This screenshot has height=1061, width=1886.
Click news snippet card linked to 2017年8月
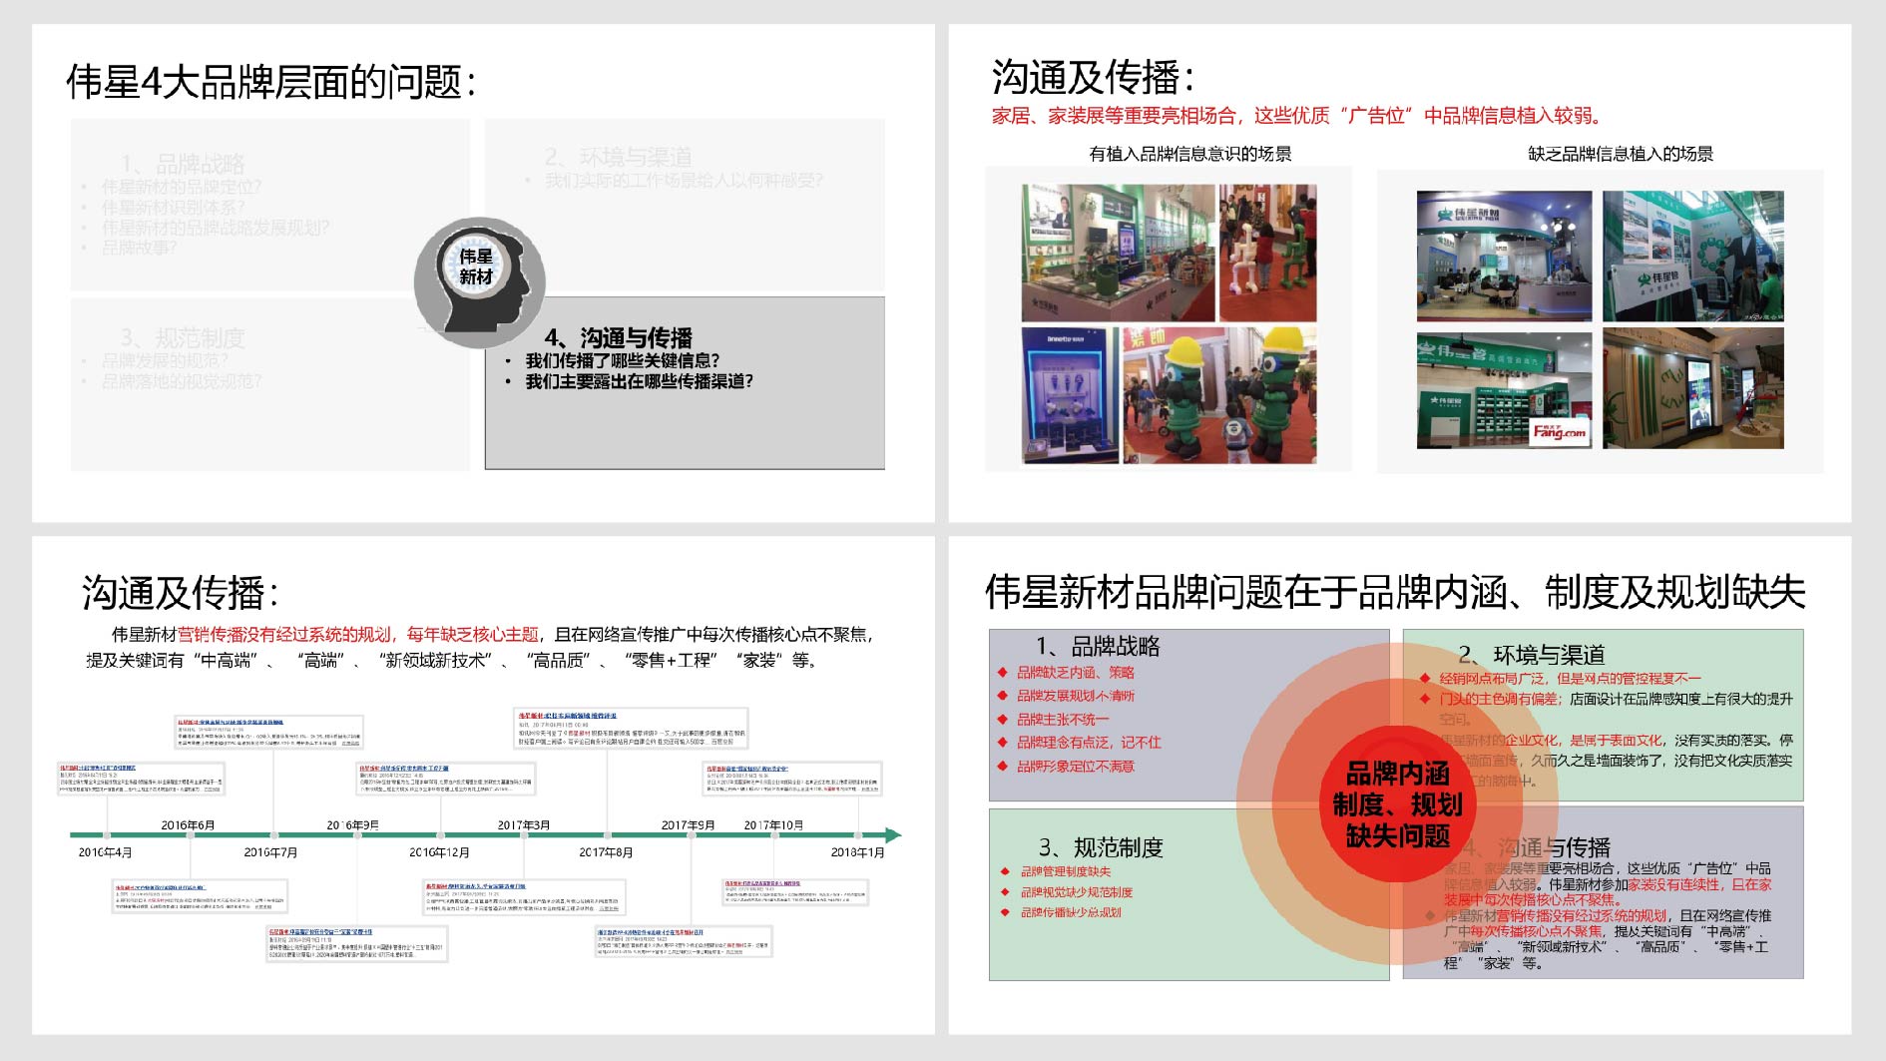point(633,729)
